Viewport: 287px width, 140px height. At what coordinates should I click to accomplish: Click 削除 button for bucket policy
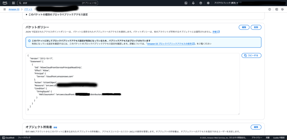[256, 27]
